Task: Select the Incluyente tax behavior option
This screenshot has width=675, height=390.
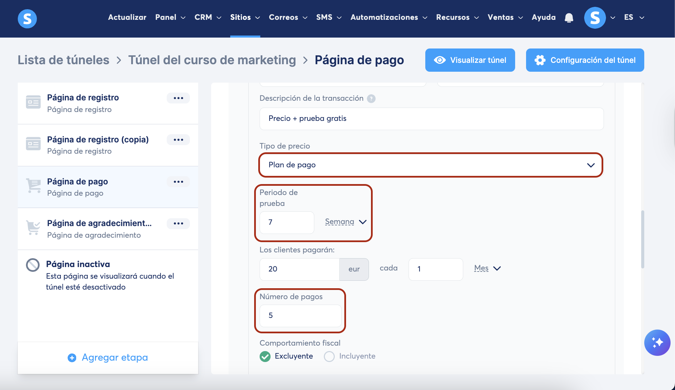Action: click(x=329, y=356)
